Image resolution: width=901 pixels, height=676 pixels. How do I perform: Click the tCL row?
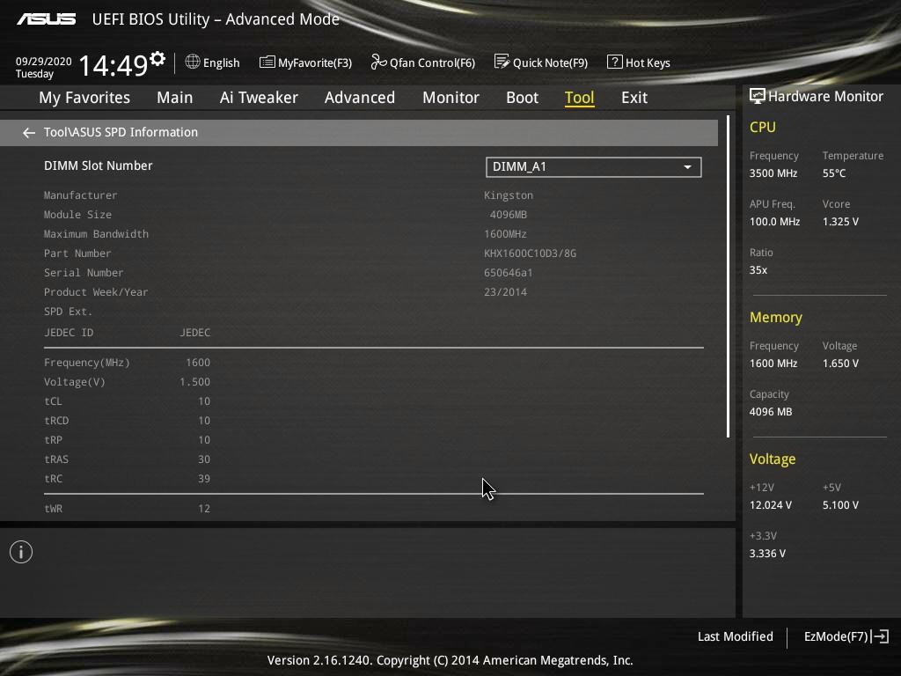click(127, 401)
